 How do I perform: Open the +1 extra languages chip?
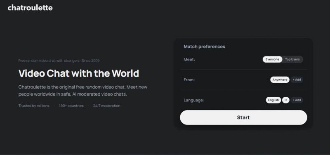285,100
